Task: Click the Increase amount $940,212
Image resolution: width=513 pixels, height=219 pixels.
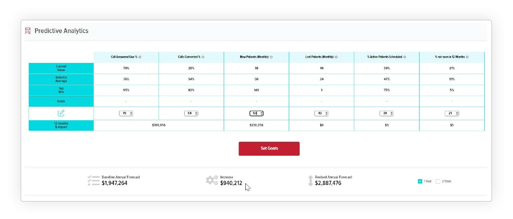Action: [231, 184]
